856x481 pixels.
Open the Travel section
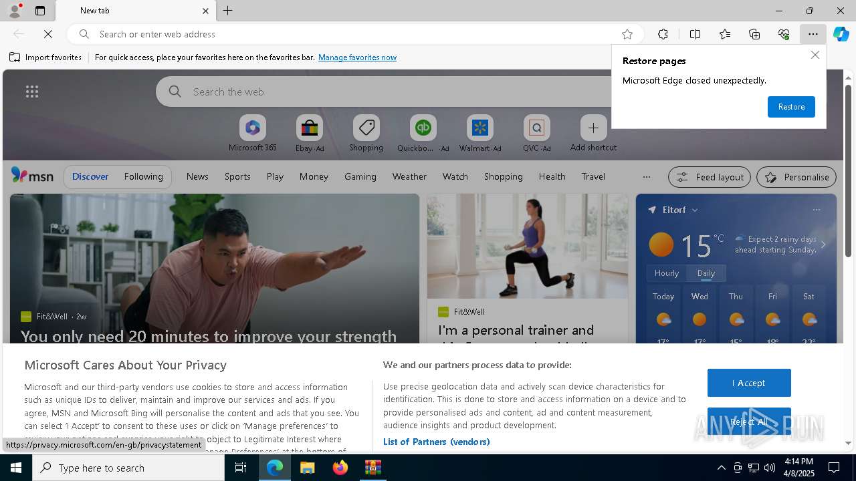[593, 176]
